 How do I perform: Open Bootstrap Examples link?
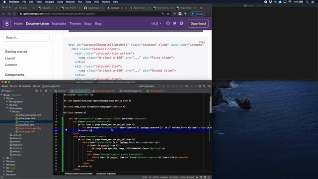pyautogui.click(x=59, y=23)
